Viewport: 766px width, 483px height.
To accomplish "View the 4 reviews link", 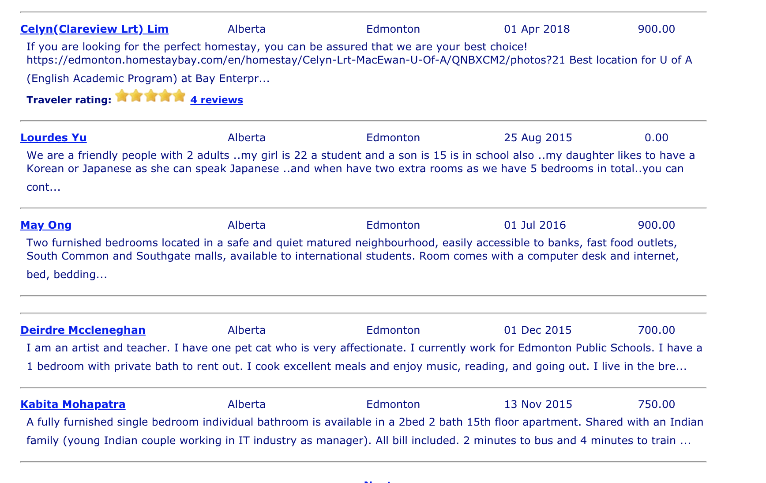I will click(217, 100).
